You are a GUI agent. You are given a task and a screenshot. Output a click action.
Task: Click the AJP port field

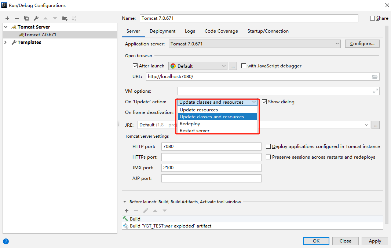pos(211,178)
